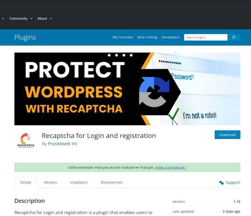Image resolution: width=251 pixels, height=216 pixels.
Task: Click the Protect WordPress banner image
Action: [127, 89]
